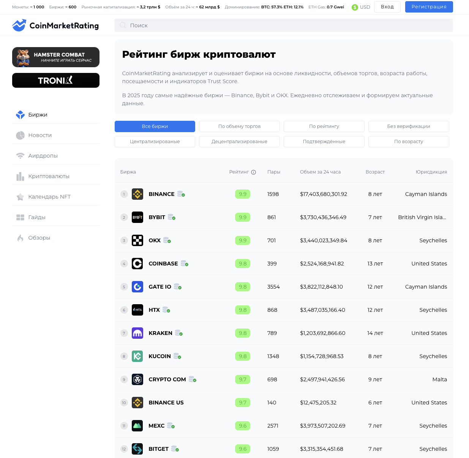Open the USD currency selector
Screen dimensions: 469x458
pos(361,7)
